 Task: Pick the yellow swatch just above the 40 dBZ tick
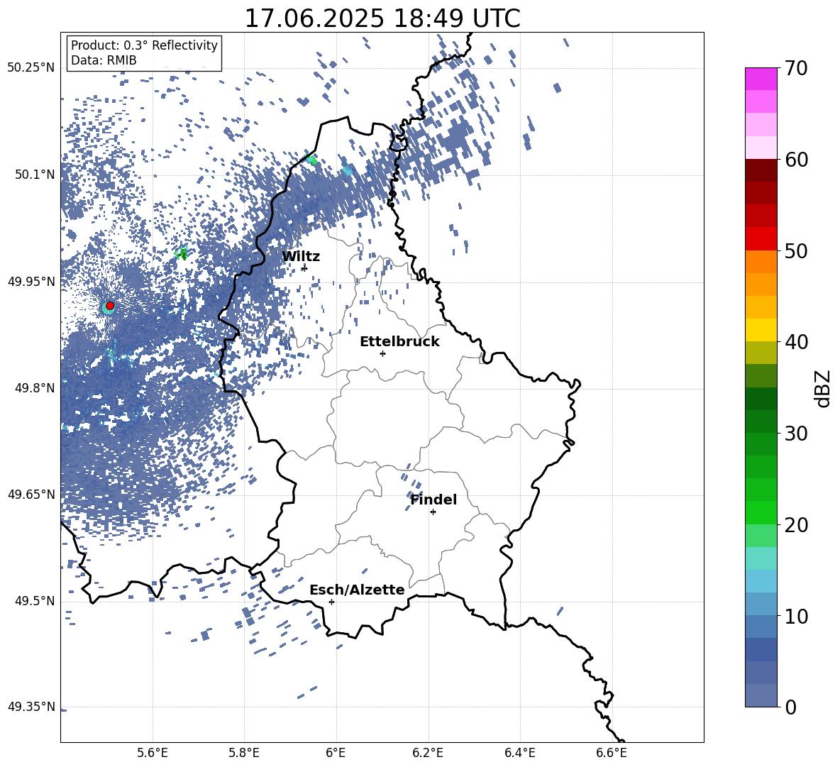tap(761, 331)
